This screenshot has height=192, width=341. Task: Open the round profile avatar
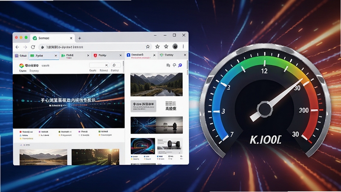coord(175,47)
